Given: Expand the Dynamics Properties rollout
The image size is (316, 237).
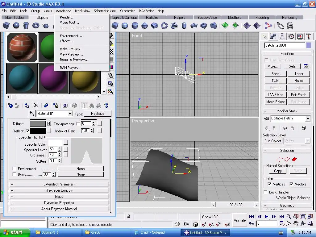Looking at the screenshot, I should tap(59, 203).
